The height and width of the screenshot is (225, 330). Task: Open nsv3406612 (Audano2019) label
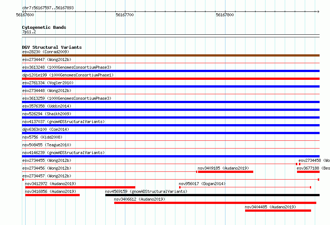click(x=139, y=199)
